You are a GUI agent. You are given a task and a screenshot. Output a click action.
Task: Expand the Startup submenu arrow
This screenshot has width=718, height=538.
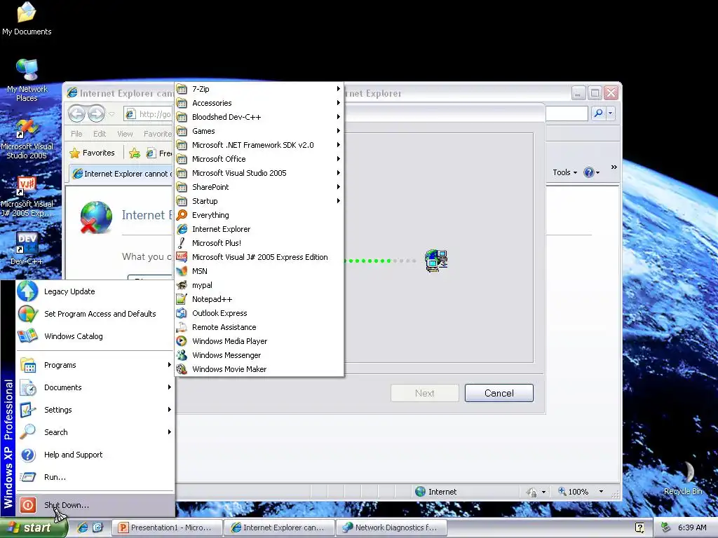point(339,201)
